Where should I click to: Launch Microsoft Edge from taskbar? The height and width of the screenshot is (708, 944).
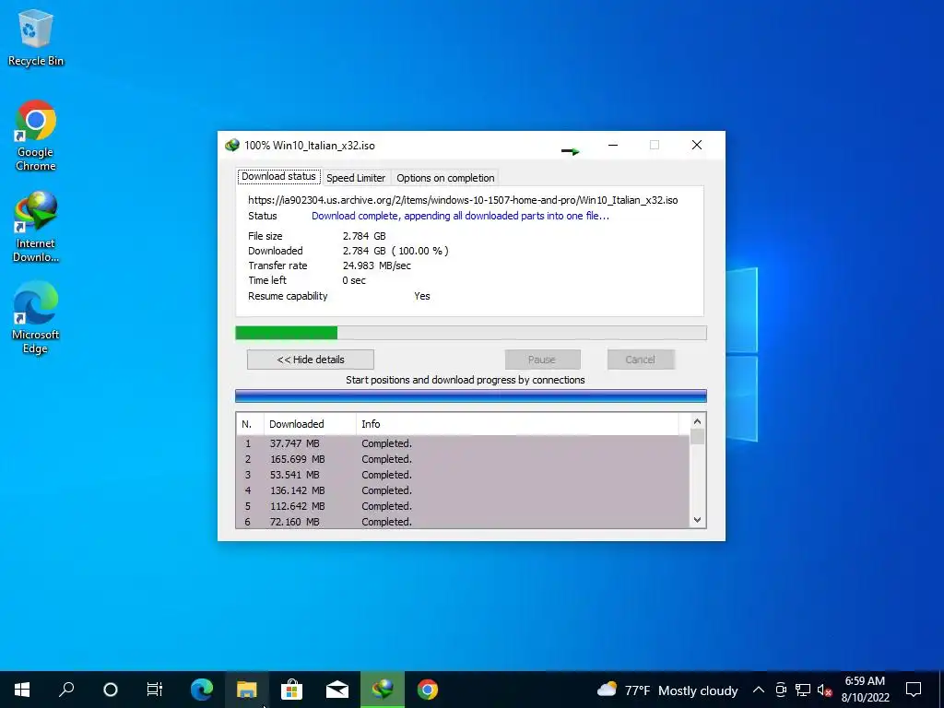[x=202, y=690]
